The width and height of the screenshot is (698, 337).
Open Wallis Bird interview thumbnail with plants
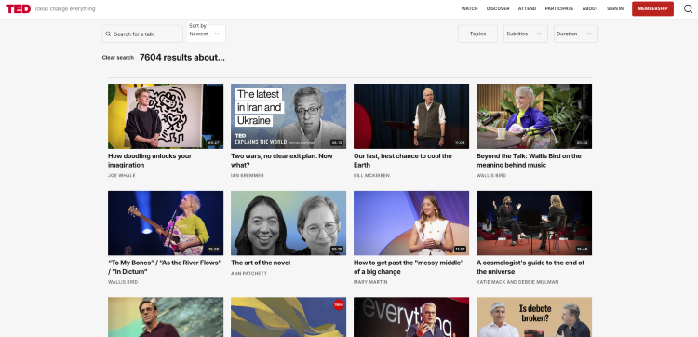coord(534,116)
